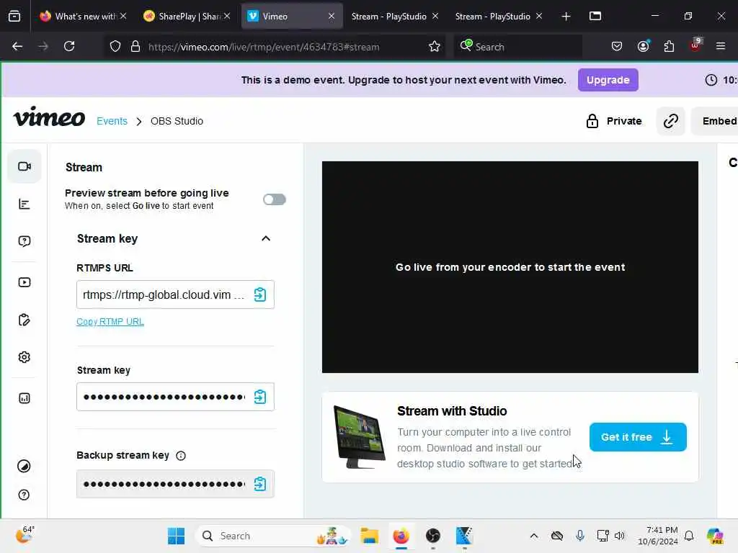
Task: Open OBS Studio from the taskbar
Action: tap(432, 536)
